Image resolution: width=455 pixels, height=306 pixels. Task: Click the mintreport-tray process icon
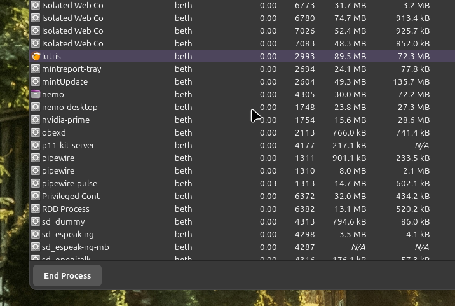(x=36, y=69)
